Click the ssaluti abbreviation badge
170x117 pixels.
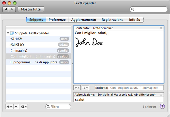point(63,57)
